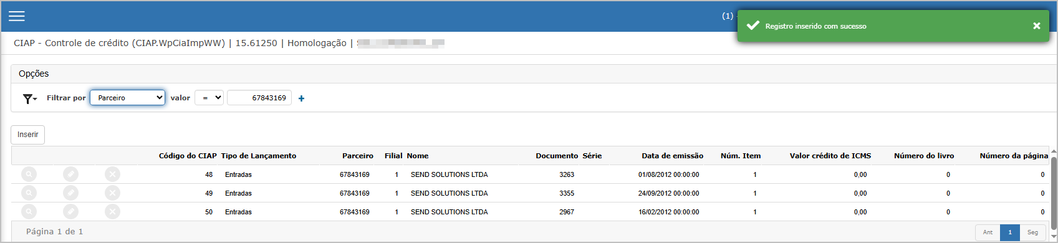The width and height of the screenshot is (1058, 243).
Task: View record with CIAP code 50
Action: click(29, 212)
